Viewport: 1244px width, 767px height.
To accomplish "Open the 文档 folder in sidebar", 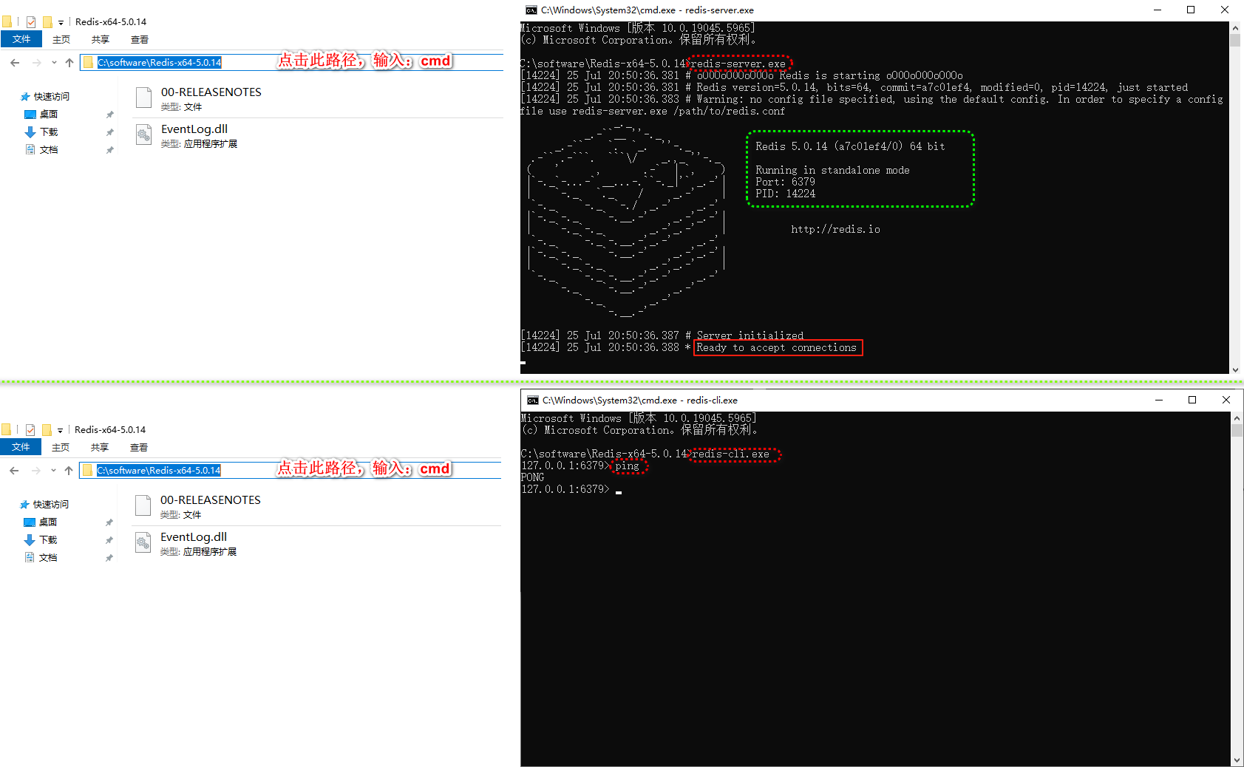I will (x=49, y=149).
